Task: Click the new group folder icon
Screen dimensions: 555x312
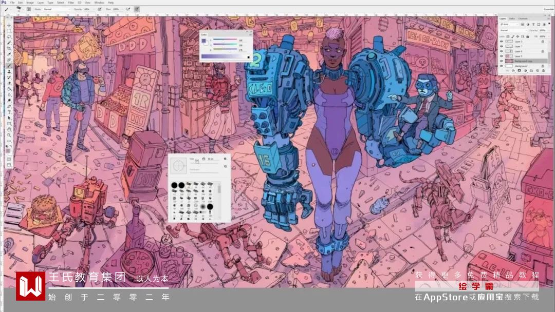Action: (531, 71)
